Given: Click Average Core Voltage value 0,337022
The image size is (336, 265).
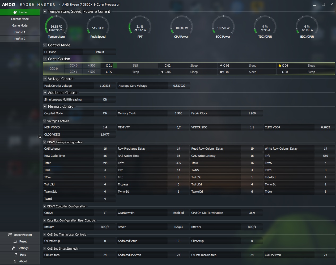Looking at the screenshot, I should (x=179, y=86).
